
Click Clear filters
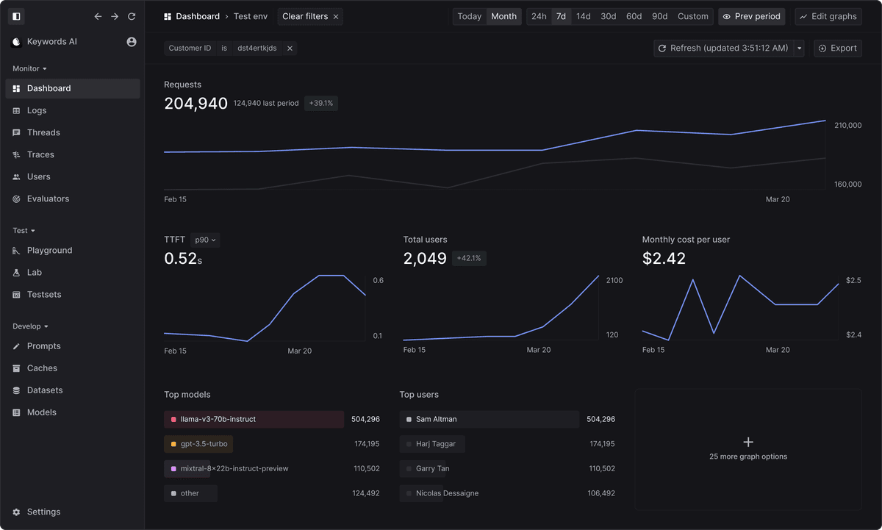tap(304, 15)
